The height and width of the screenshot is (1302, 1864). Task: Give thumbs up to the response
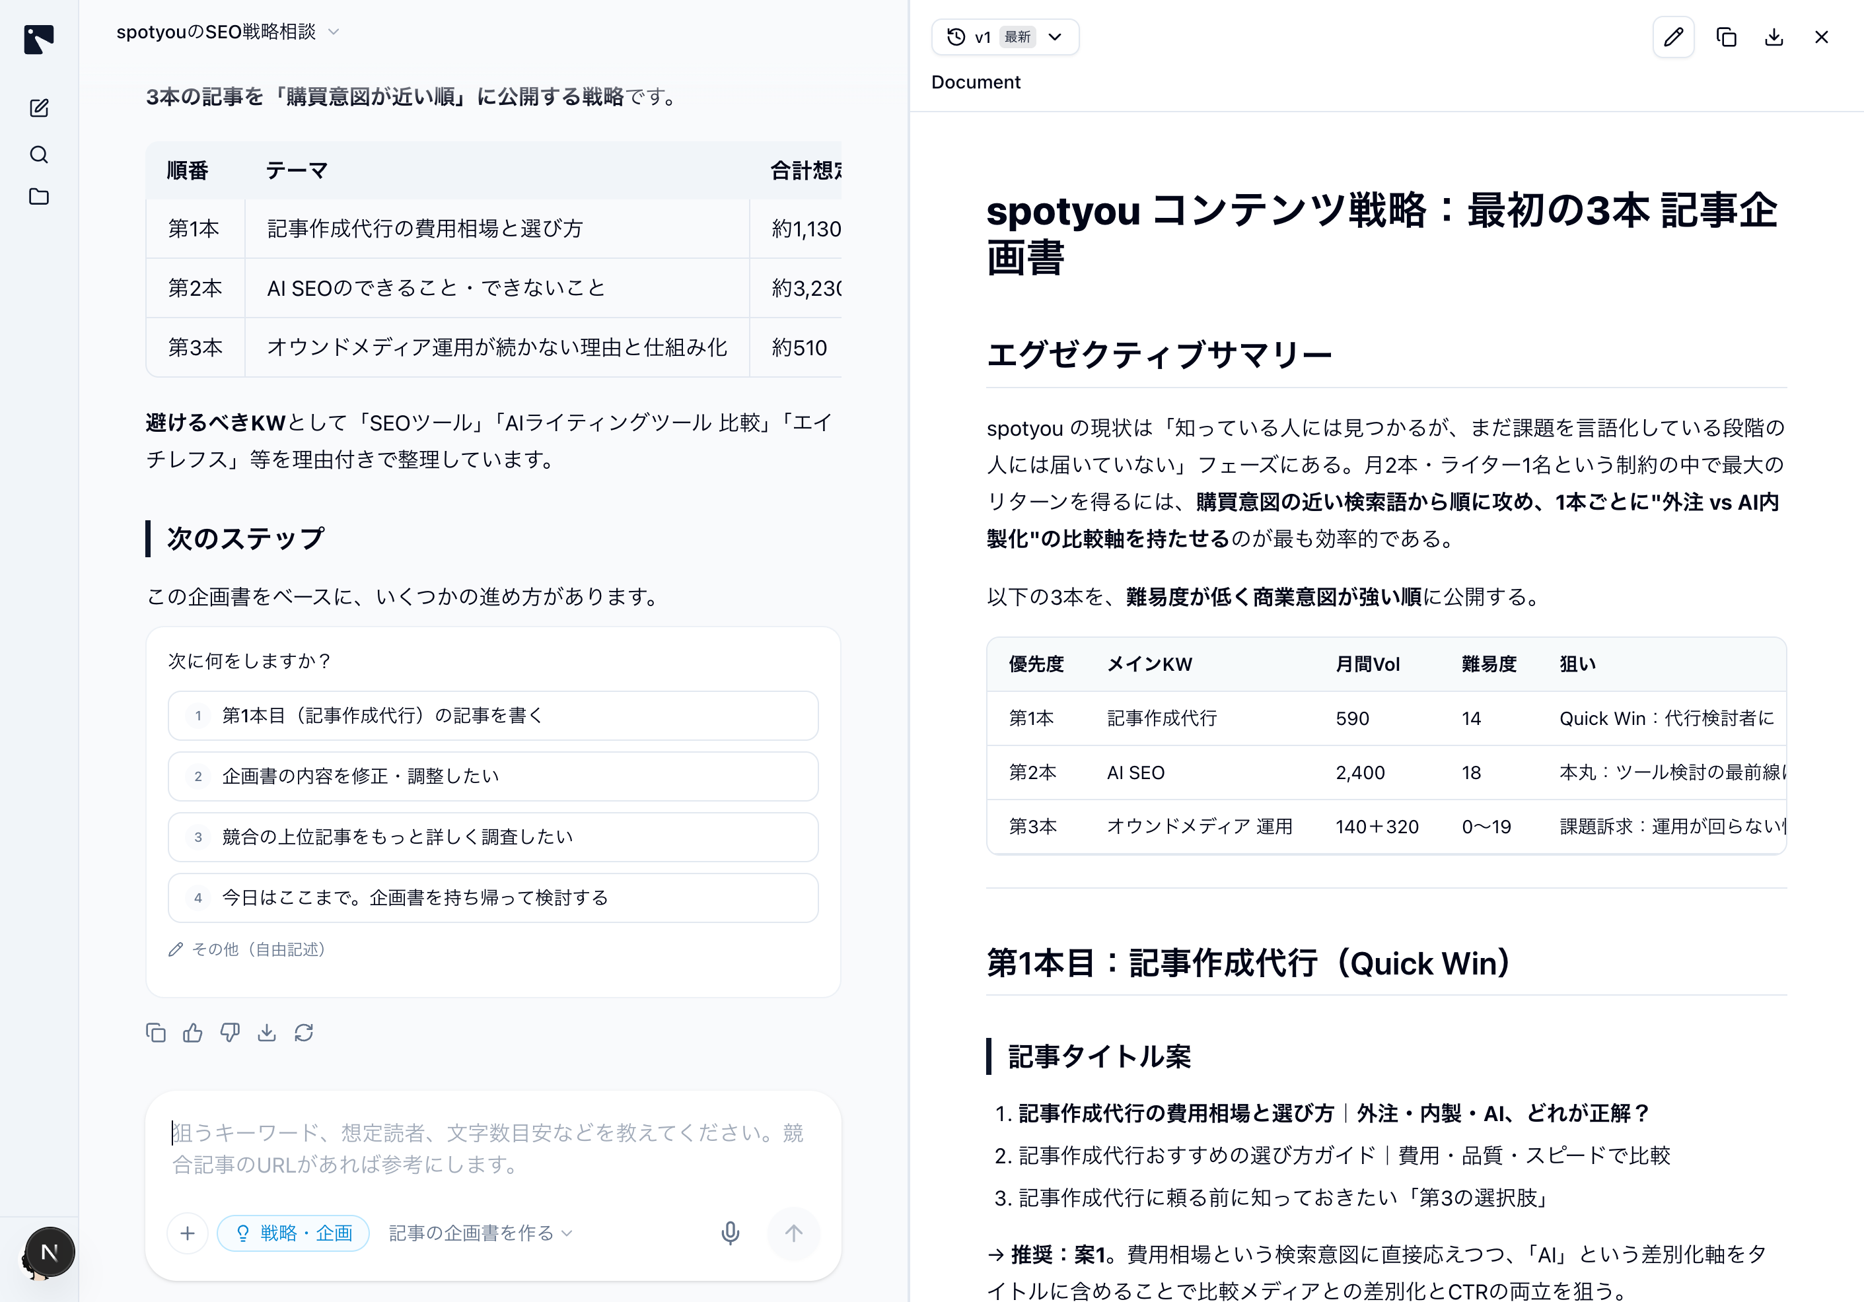pyautogui.click(x=192, y=1033)
